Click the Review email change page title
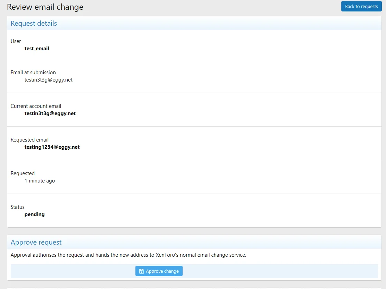This screenshot has width=386, height=289. [45, 7]
